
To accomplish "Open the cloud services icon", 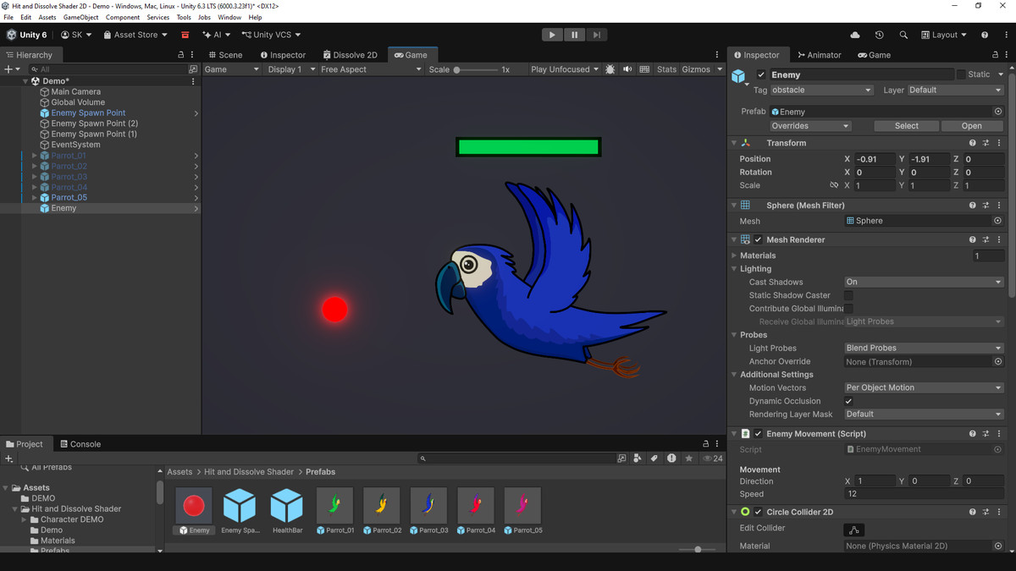I will [855, 35].
